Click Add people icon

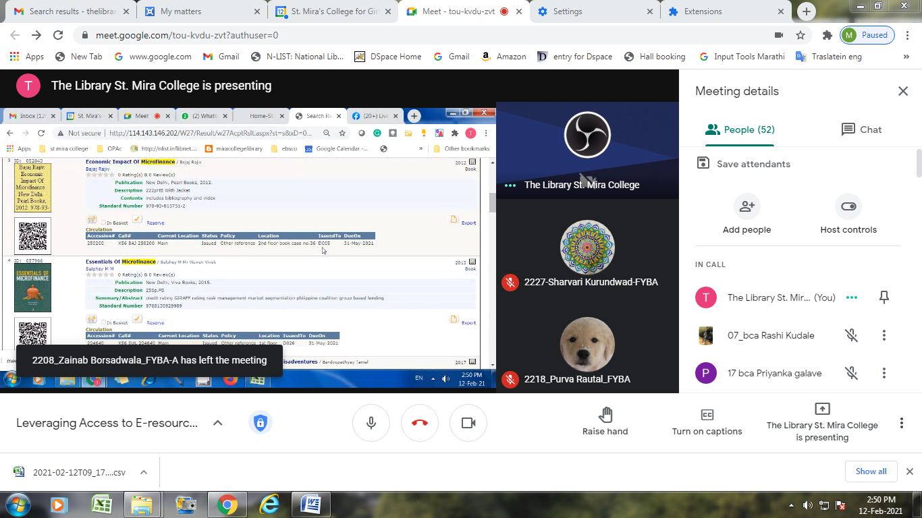(x=747, y=206)
